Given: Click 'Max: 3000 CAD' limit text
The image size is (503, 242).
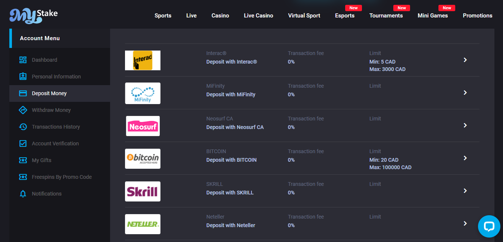Looking at the screenshot, I should tap(387, 69).
